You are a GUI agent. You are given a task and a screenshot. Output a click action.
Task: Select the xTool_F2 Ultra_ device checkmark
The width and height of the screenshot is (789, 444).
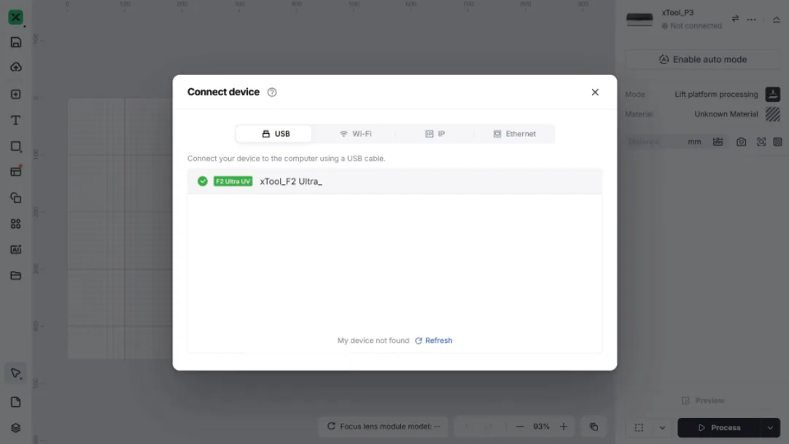[x=202, y=181]
